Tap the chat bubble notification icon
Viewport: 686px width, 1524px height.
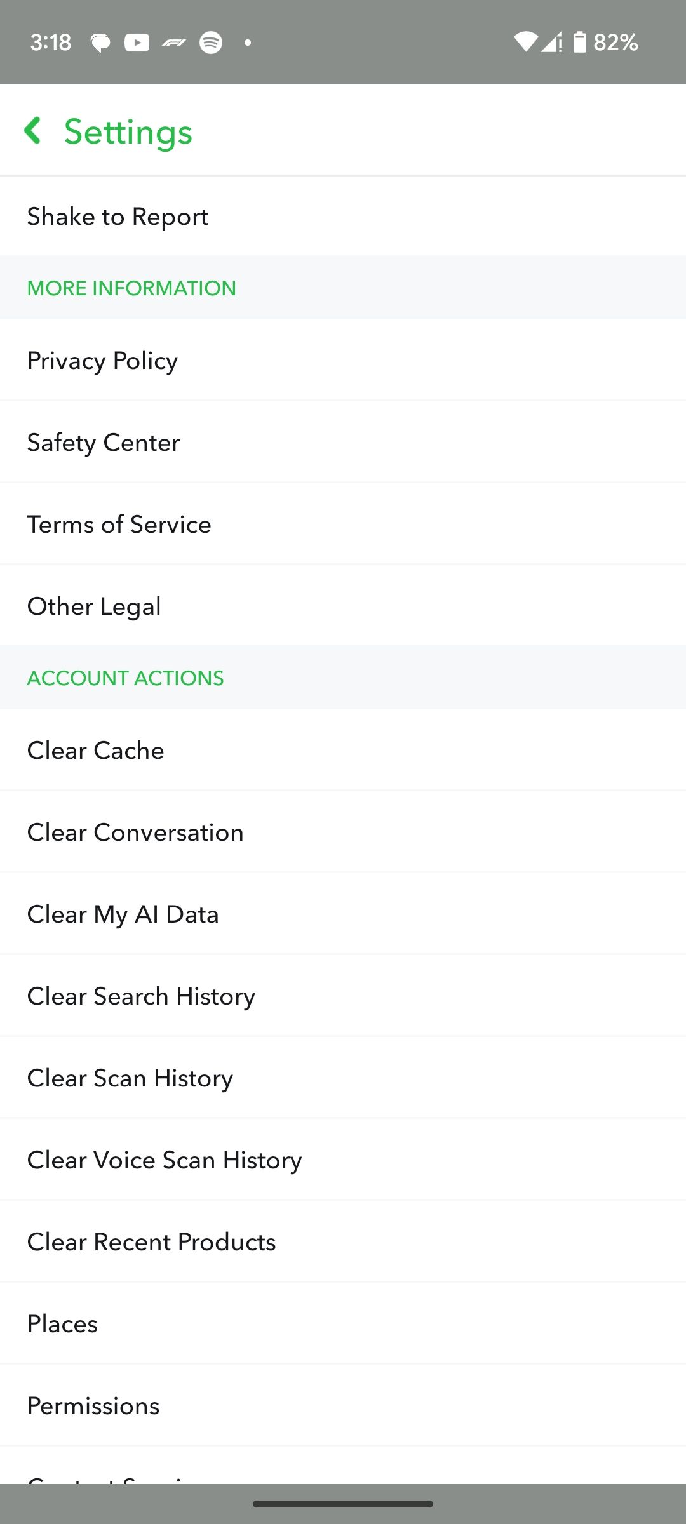[100, 43]
